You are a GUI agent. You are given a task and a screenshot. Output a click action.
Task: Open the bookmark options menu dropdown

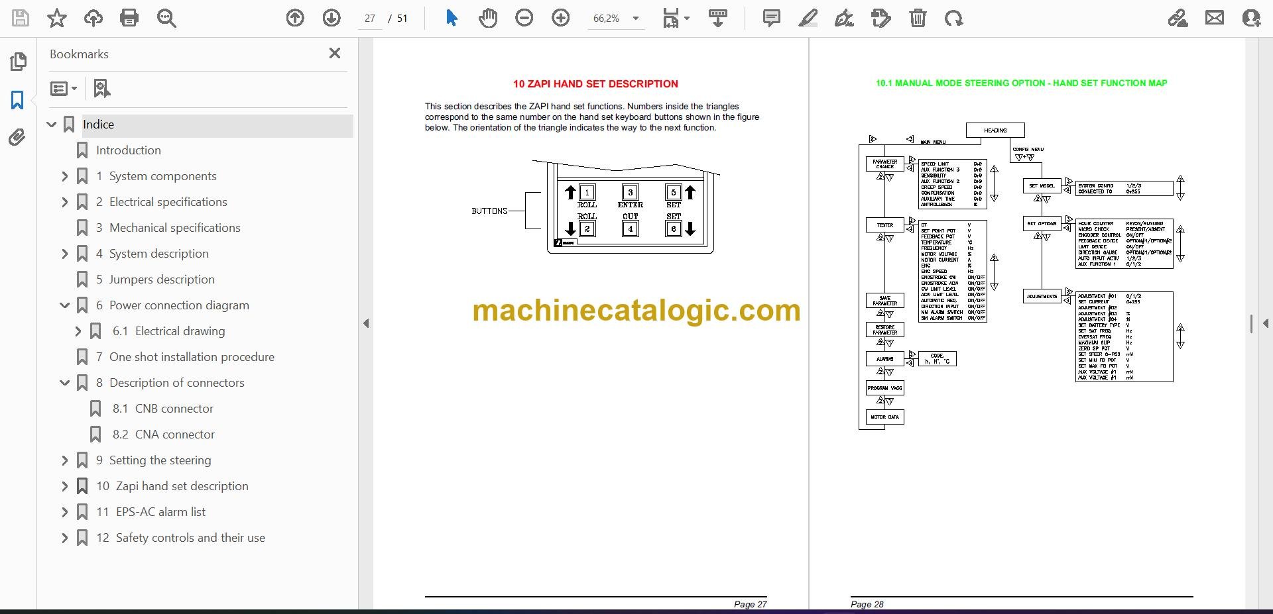tap(64, 88)
